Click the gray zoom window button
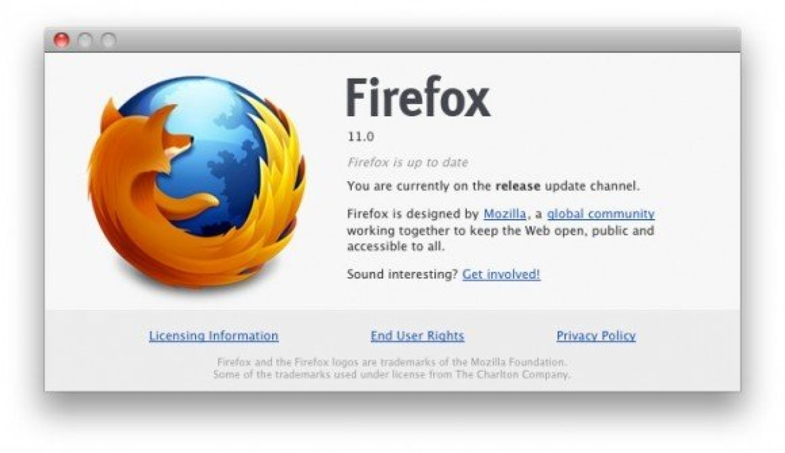 click(x=109, y=41)
